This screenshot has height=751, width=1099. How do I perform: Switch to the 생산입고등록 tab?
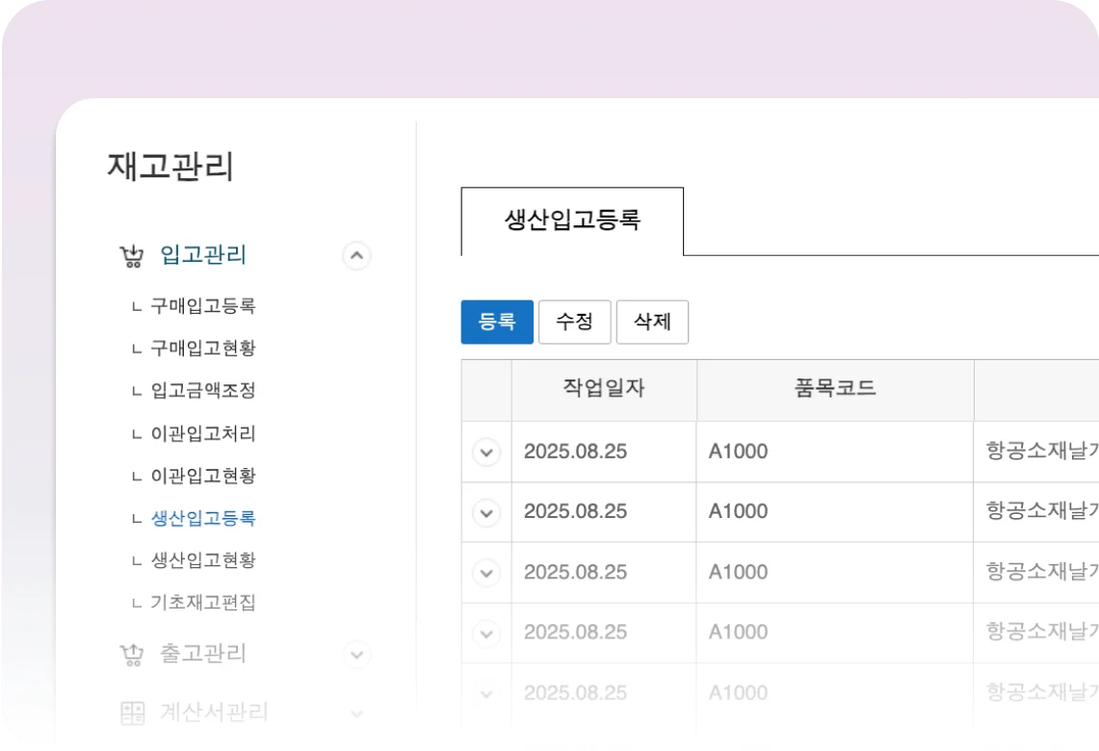click(572, 220)
